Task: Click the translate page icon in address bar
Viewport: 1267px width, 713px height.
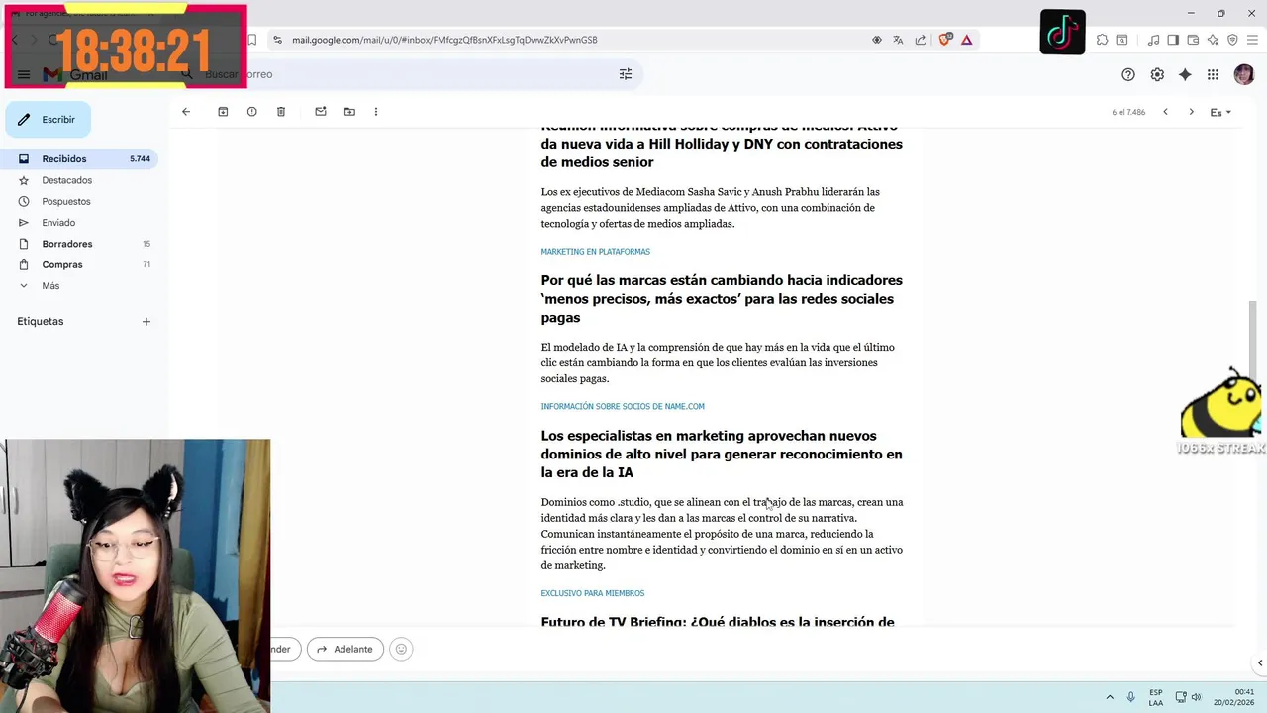Action: click(x=898, y=40)
